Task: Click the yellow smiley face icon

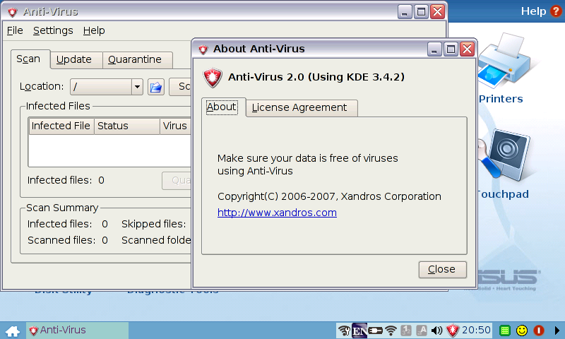Action: 522,331
